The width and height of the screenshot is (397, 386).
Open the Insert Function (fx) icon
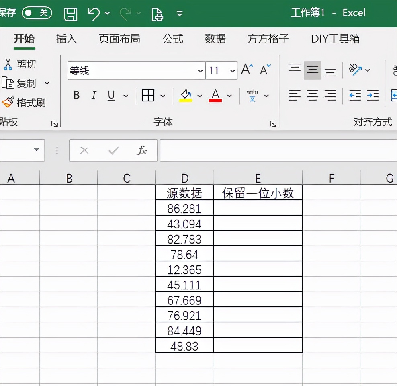point(143,150)
